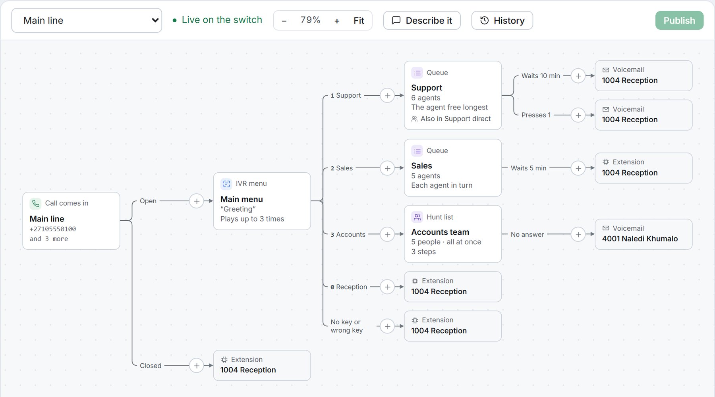The height and width of the screenshot is (397, 715).
Task: Click the Support queue list icon
Action: [x=417, y=73]
